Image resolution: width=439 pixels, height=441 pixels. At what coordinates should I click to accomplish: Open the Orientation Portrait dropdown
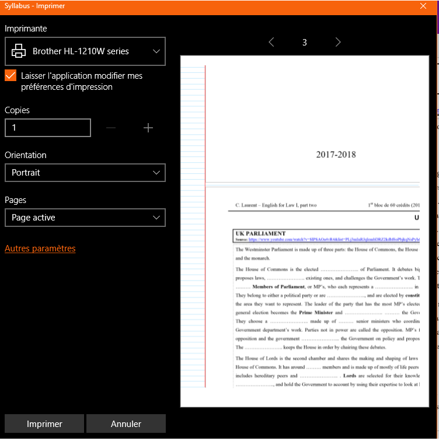85,173
